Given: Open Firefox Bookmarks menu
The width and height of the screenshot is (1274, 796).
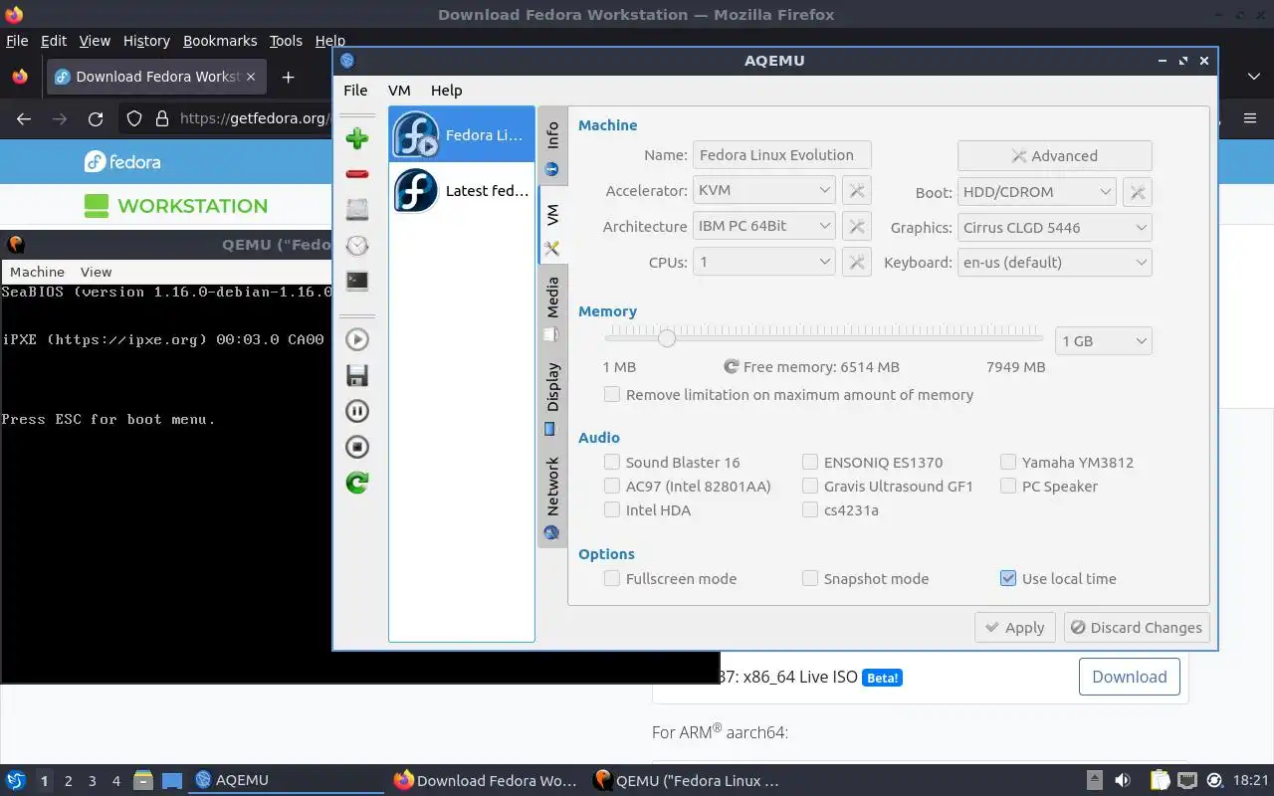Looking at the screenshot, I should [x=220, y=41].
